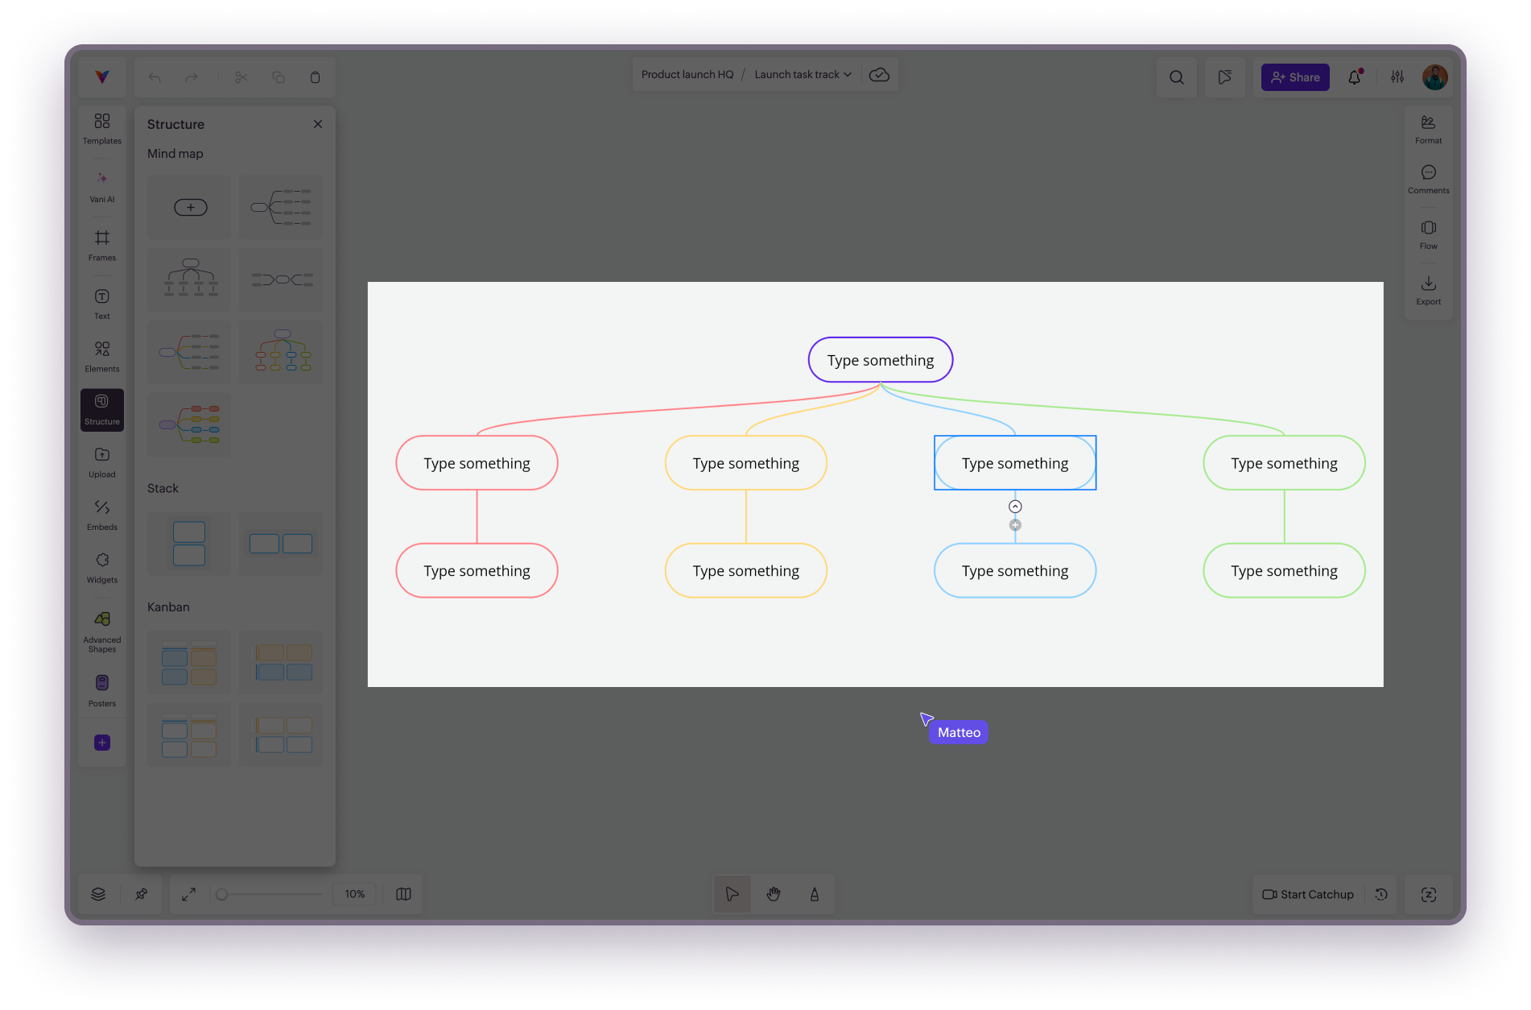Click Start Catchup

(x=1308, y=894)
